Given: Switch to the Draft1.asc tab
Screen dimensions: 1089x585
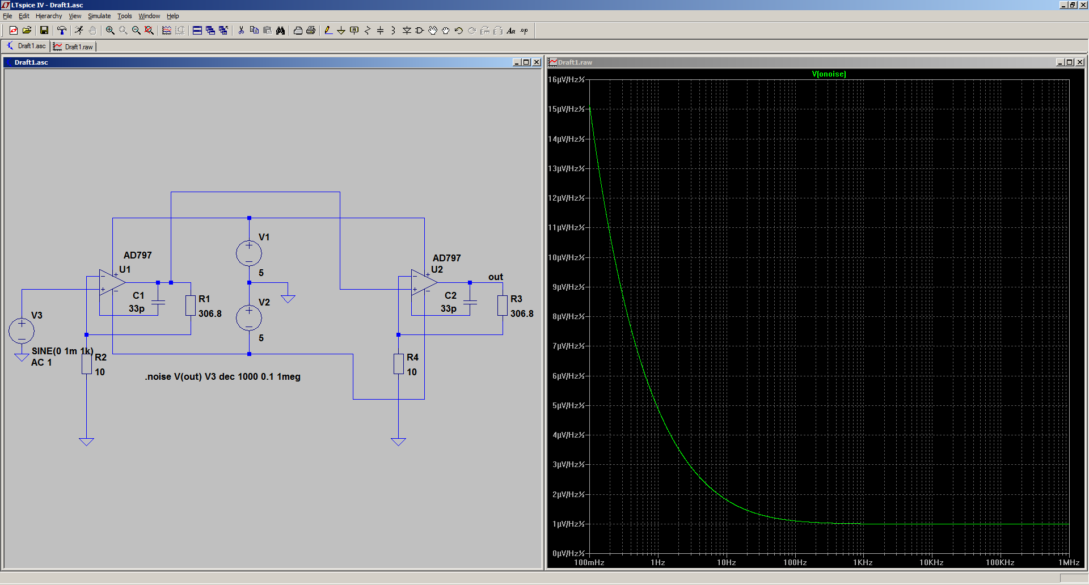Looking at the screenshot, I should pos(27,46).
